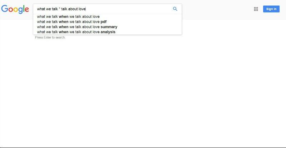Click 'what we talk' text in search field
The width and height of the screenshot is (286, 148).
[x=47, y=9]
